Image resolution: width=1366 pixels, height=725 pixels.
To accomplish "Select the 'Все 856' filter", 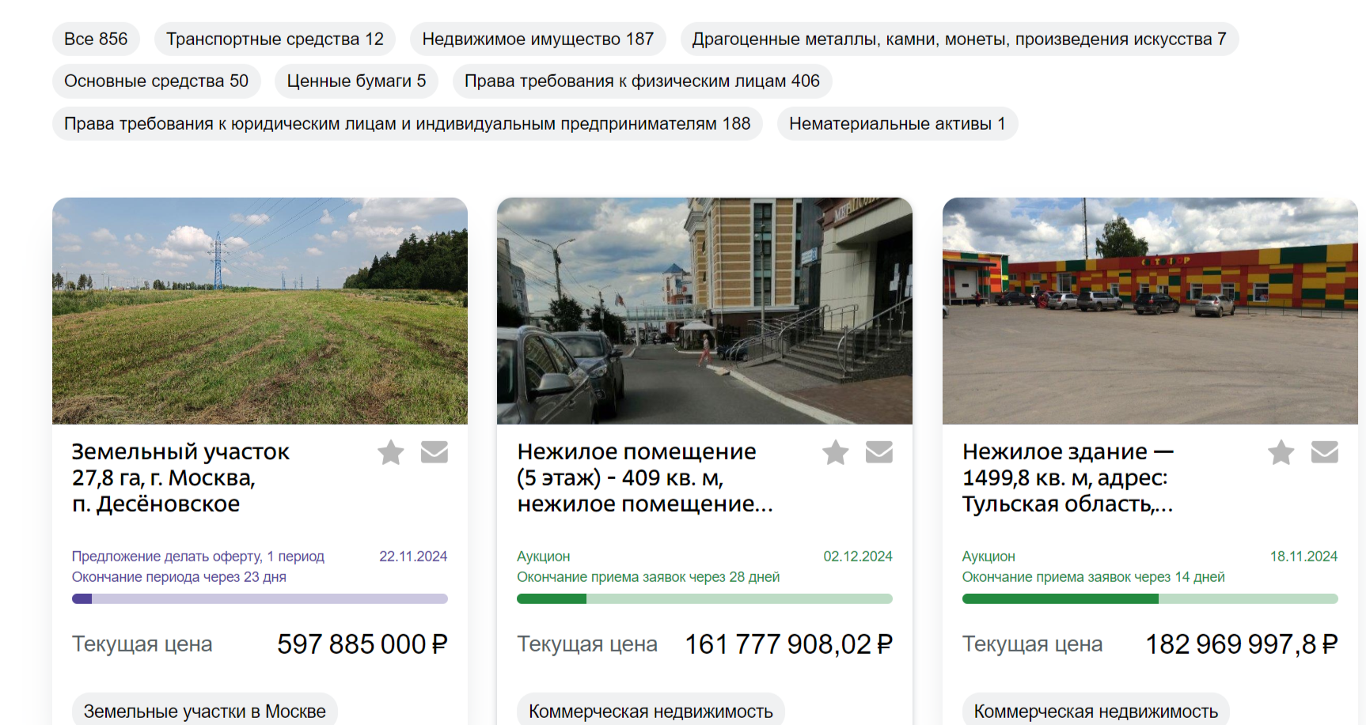I will 96,39.
